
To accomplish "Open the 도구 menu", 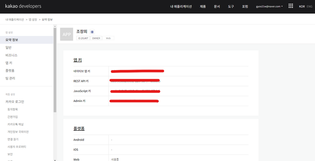I will tap(231, 7).
